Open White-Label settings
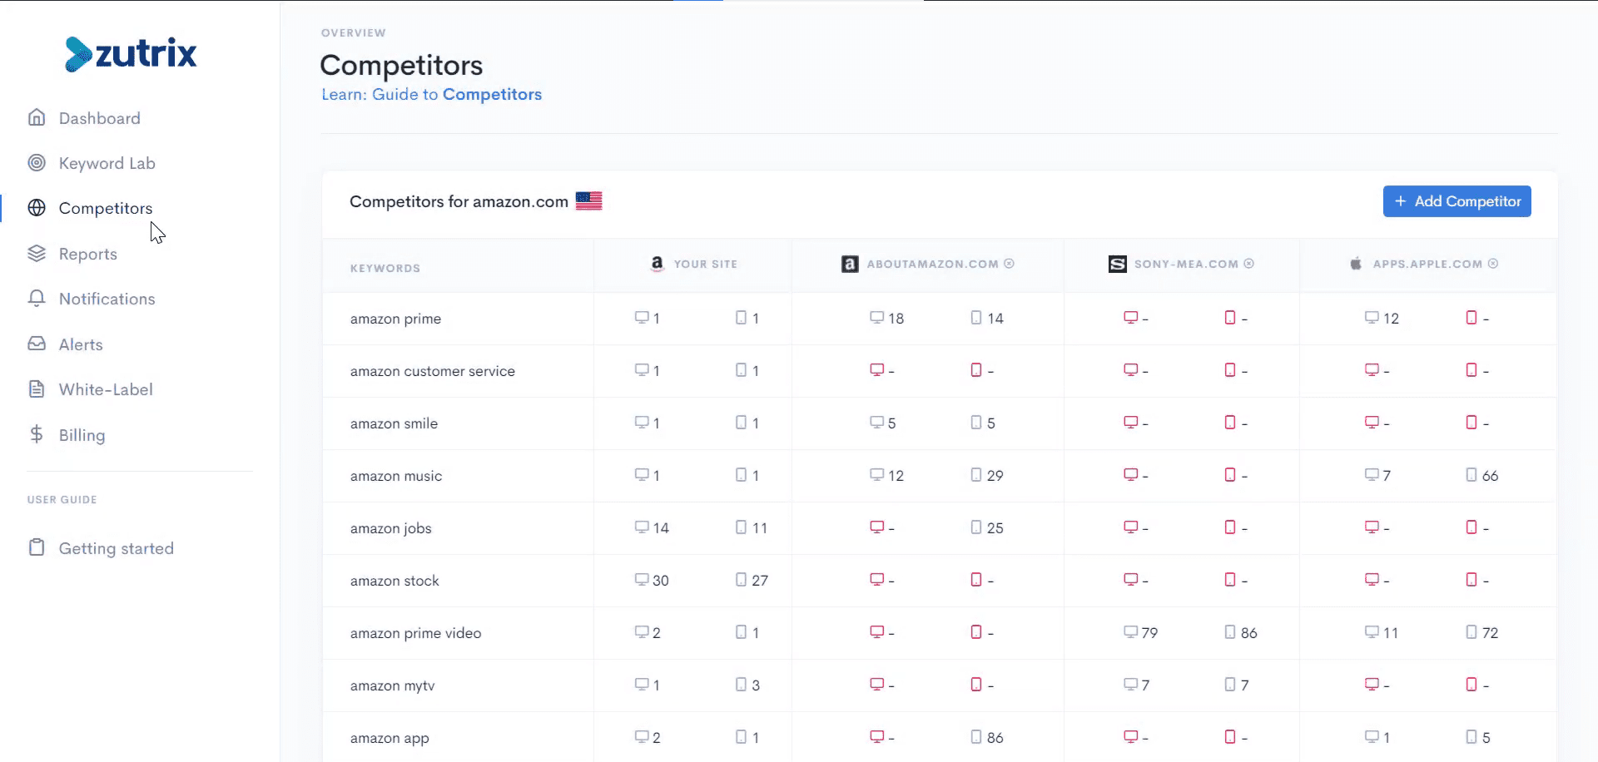Screen dimensions: 1598x762 point(106,389)
